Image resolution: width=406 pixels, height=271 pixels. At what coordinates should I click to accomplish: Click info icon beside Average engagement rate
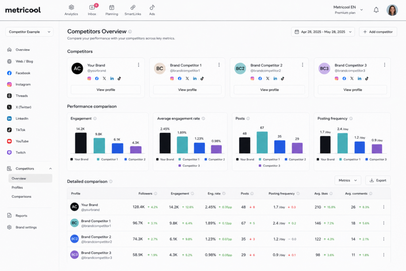coord(203,118)
